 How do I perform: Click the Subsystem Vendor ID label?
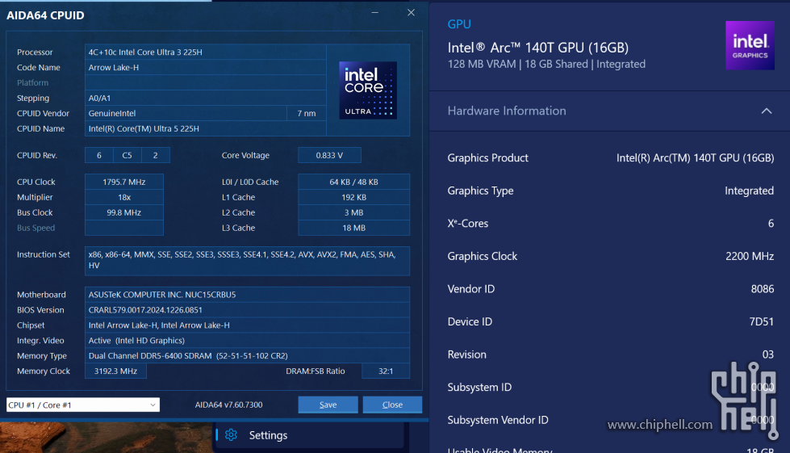498,420
